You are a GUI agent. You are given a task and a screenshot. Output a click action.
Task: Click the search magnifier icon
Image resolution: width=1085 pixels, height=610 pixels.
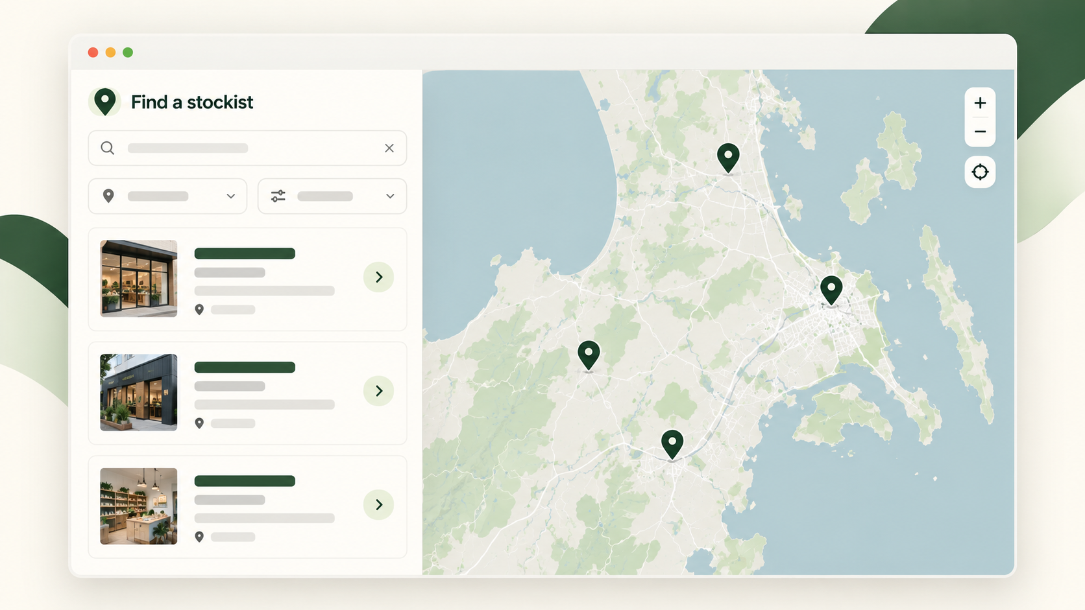[x=108, y=148]
